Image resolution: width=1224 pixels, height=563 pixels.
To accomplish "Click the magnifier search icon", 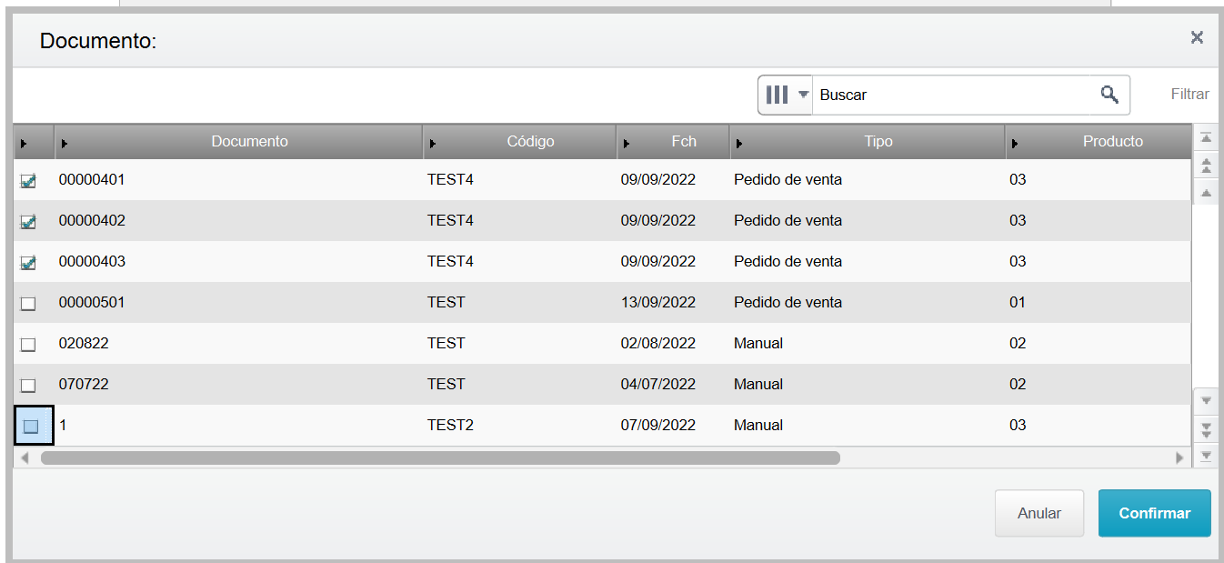I will (1109, 94).
